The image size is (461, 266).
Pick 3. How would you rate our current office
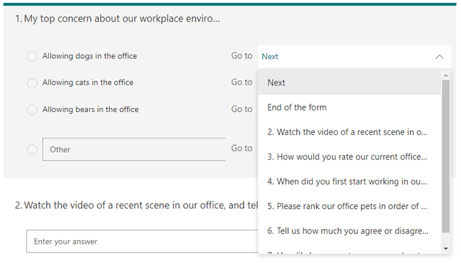tap(350, 157)
